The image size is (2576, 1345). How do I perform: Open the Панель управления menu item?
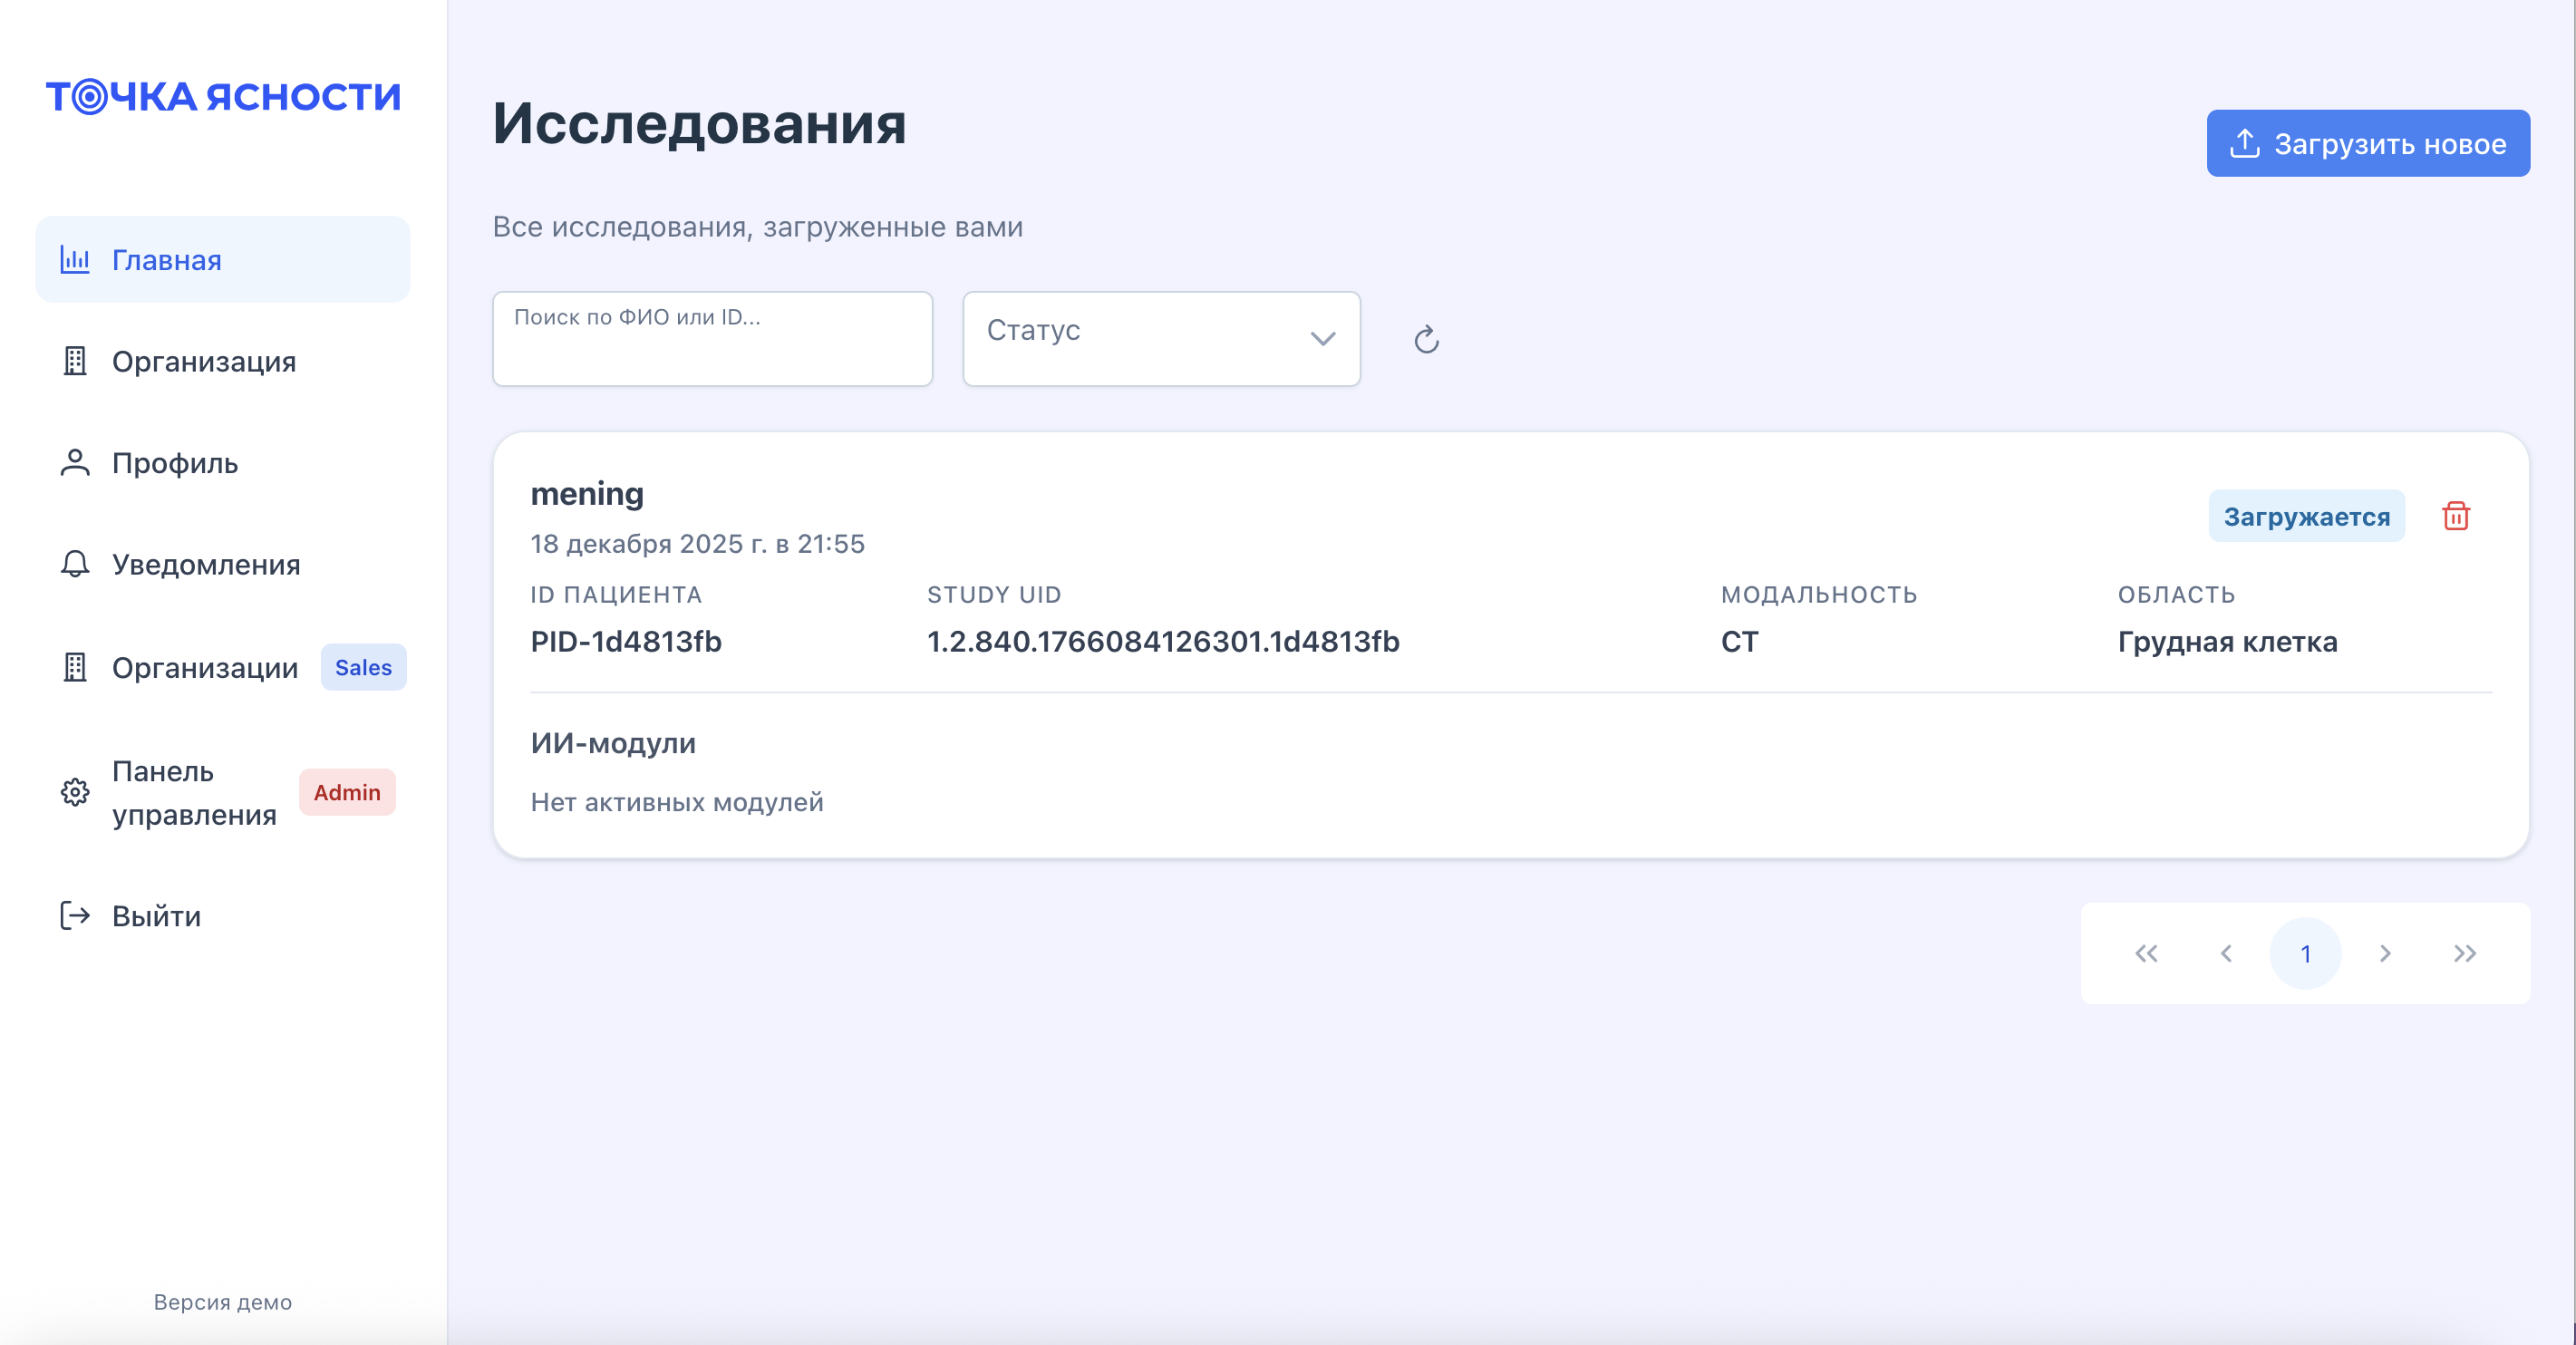[x=223, y=793]
